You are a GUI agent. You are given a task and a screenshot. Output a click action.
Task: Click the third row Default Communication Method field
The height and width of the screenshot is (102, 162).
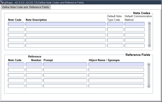point(135,35)
